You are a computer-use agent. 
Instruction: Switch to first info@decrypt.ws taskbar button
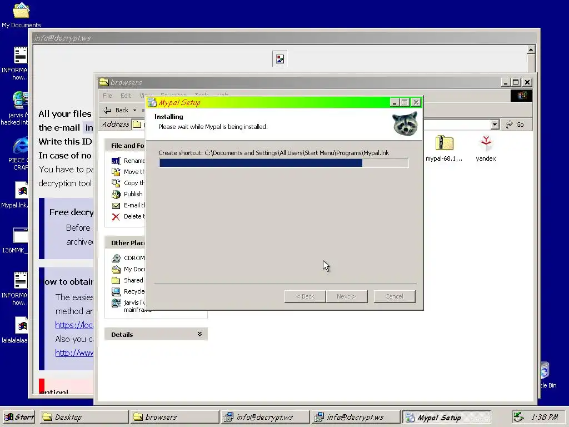[265, 417]
